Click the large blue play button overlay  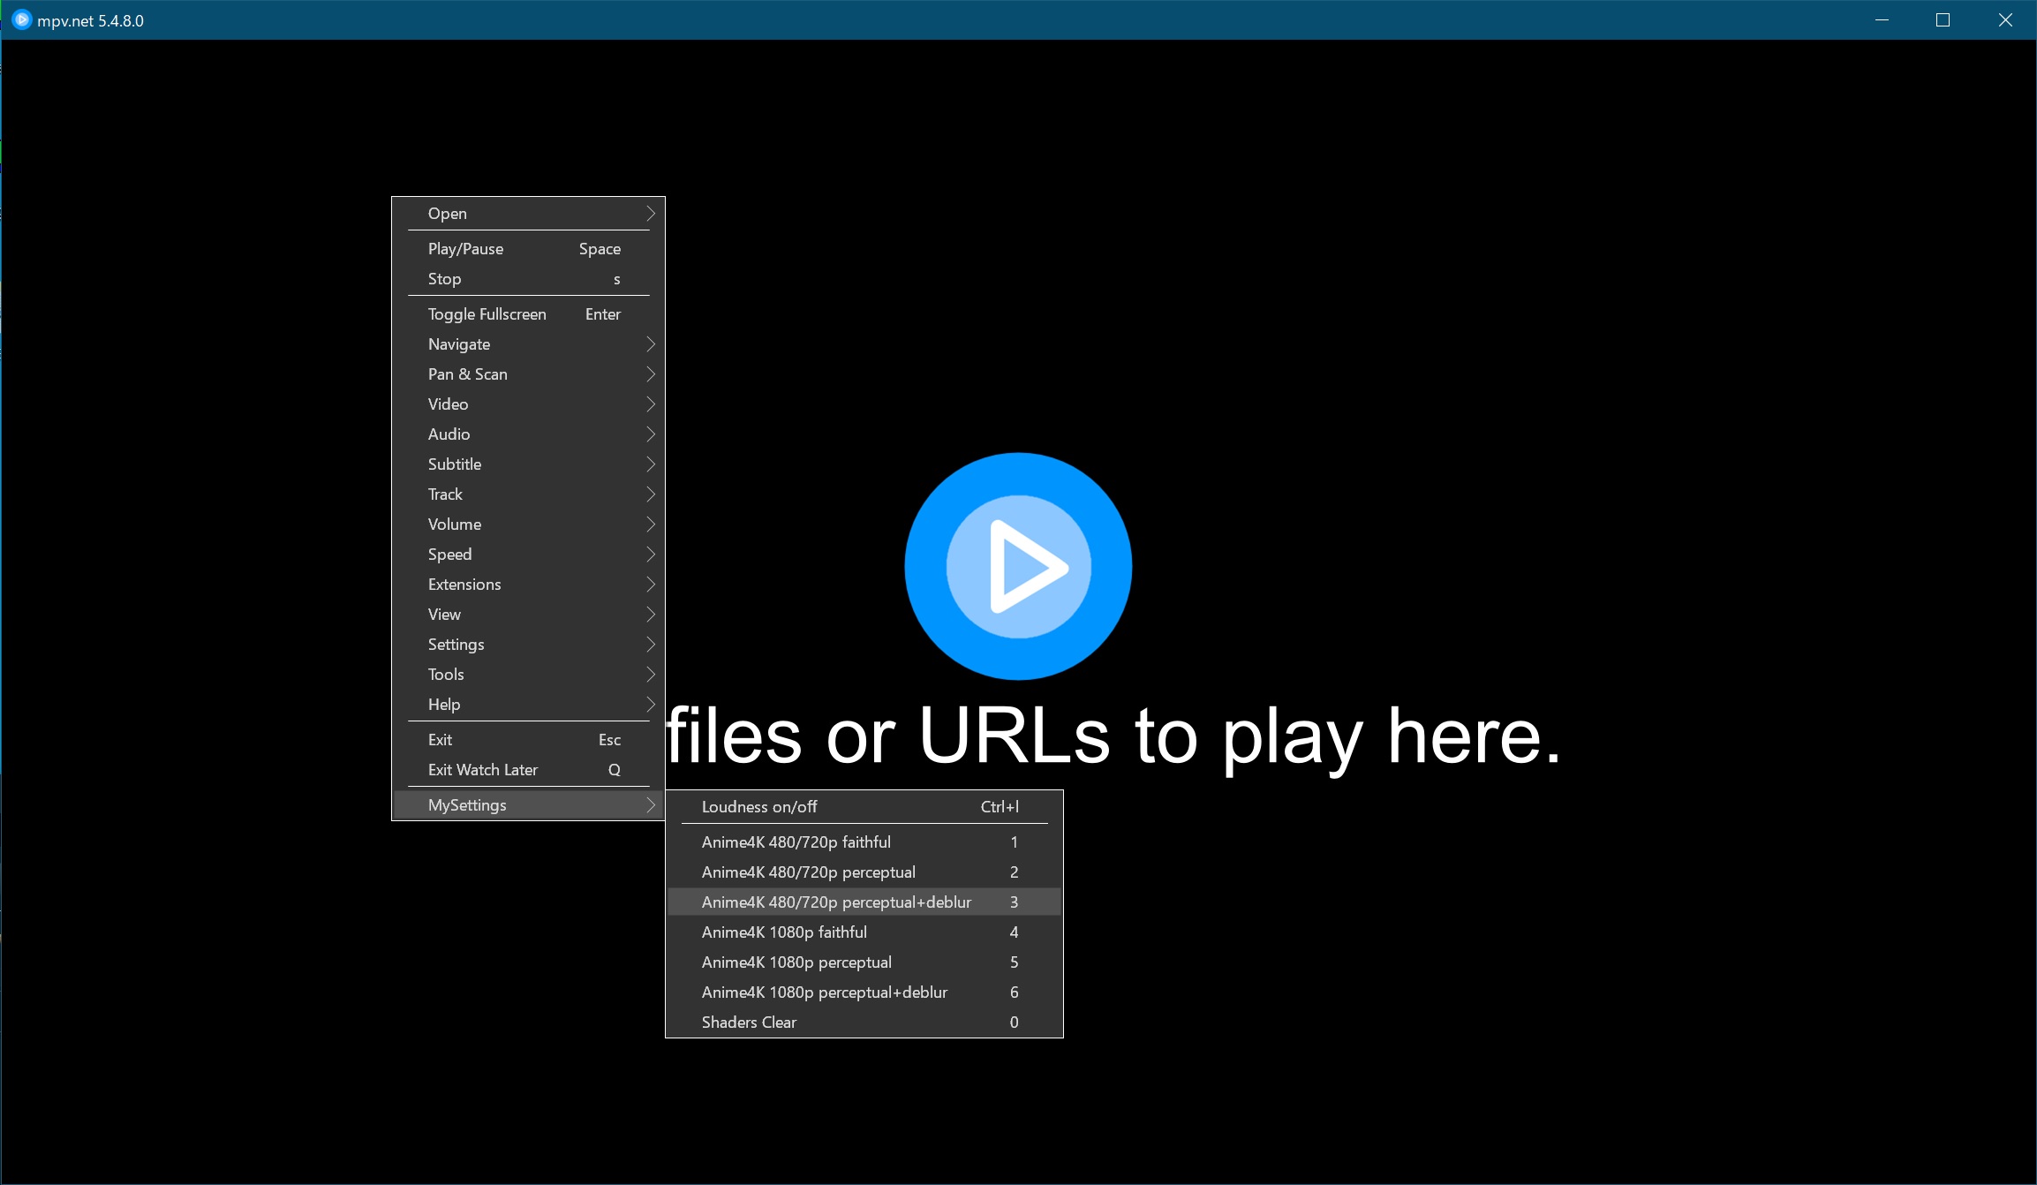(1017, 566)
